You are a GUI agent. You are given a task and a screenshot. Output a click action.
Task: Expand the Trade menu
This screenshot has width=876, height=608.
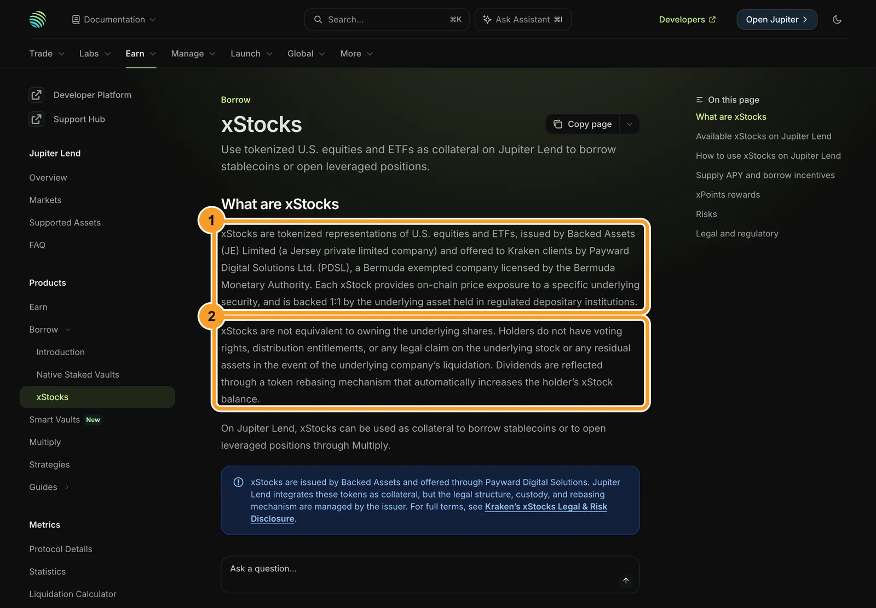(47, 54)
